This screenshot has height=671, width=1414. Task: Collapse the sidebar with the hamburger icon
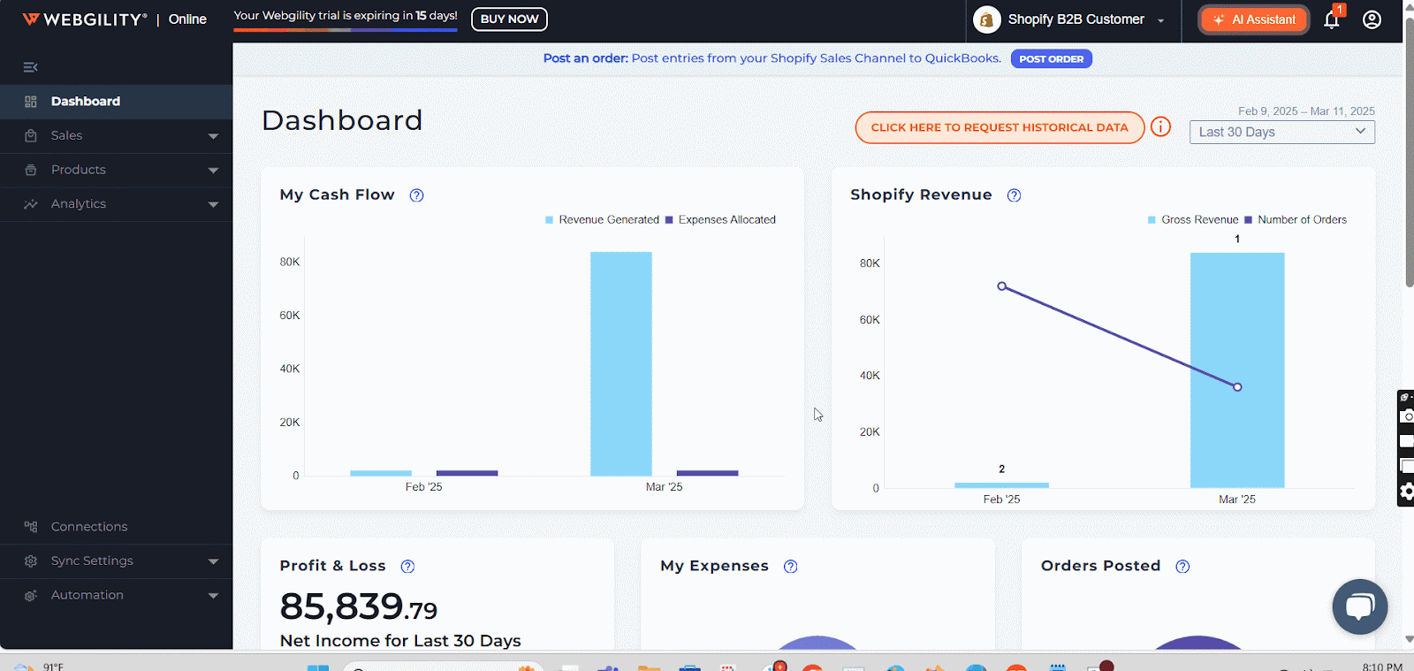tap(30, 67)
